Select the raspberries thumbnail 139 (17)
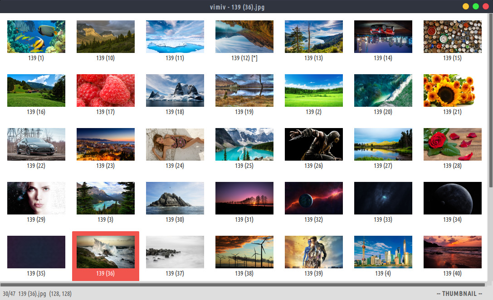 pos(106,90)
